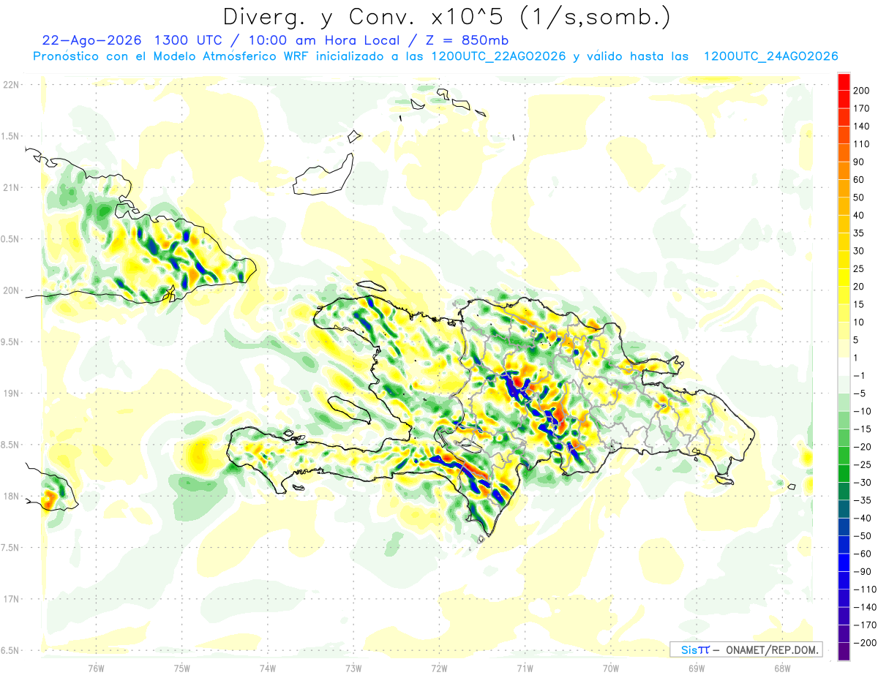Click the "68W" longitude label
Image resolution: width=878 pixels, height=678 pixels.
(x=782, y=668)
